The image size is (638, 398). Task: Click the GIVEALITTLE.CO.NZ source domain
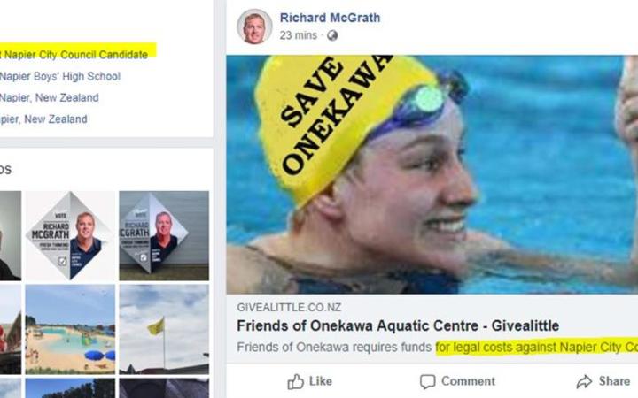[x=289, y=308]
